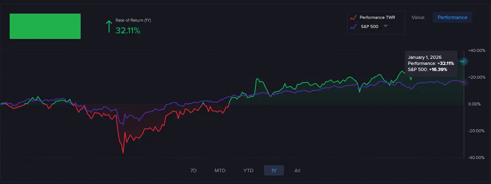Open the S&P 500 benchmark dropdown arrow
The width and height of the screenshot is (491, 184).
(386, 26)
